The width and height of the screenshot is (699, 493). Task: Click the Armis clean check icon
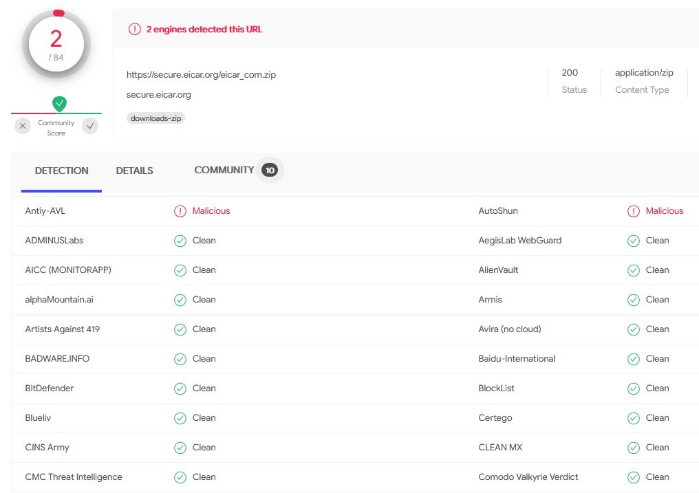click(x=634, y=300)
